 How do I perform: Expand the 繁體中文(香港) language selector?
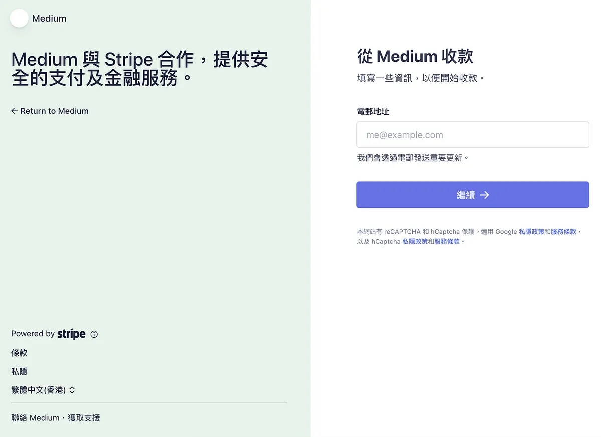[39, 390]
